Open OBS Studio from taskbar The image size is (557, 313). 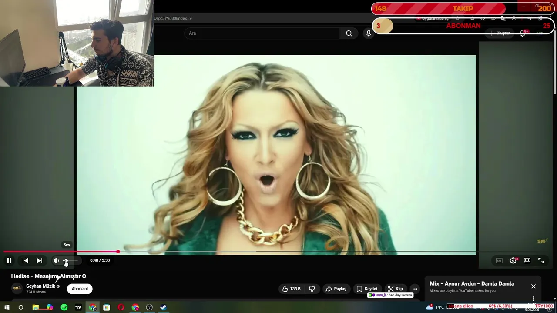(149, 307)
